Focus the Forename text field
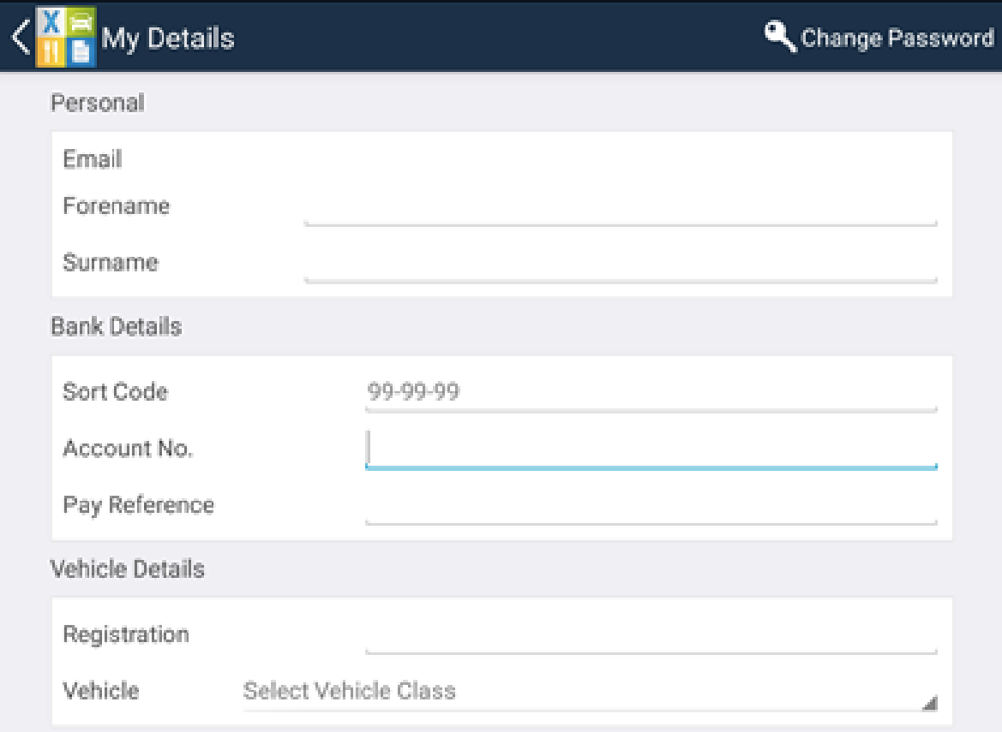The image size is (1002, 732). (x=621, y=209)
